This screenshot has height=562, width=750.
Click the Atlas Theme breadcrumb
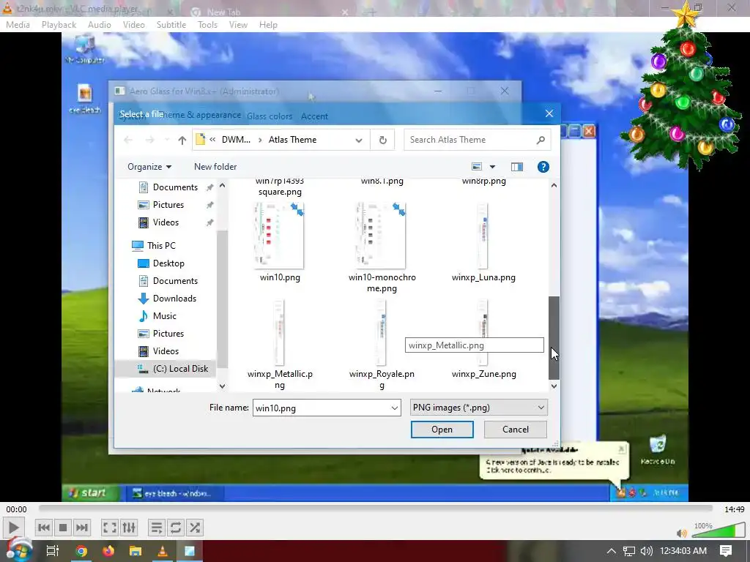[292, 140]
